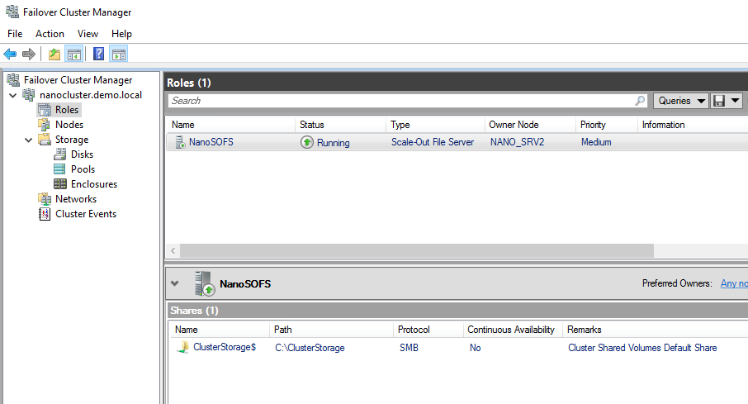The height and width of the screenshot is (404, 748).
Task: Click the scroll left arrow of the Roles list
Action: [173, 250]
